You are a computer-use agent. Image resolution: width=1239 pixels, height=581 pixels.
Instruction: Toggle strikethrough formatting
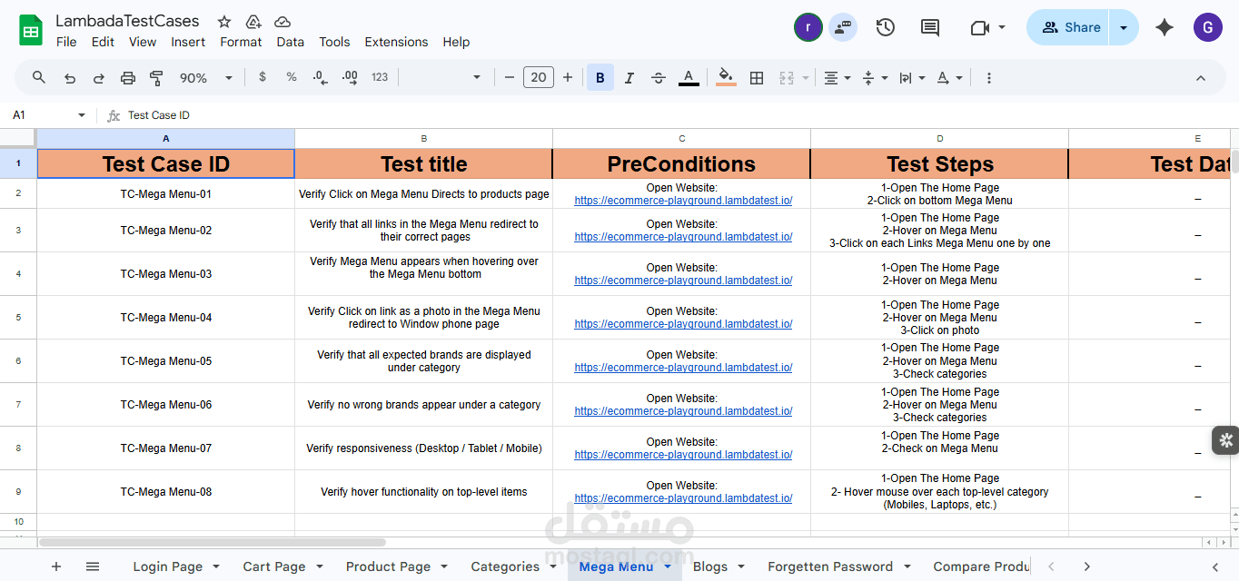[659, 78]
